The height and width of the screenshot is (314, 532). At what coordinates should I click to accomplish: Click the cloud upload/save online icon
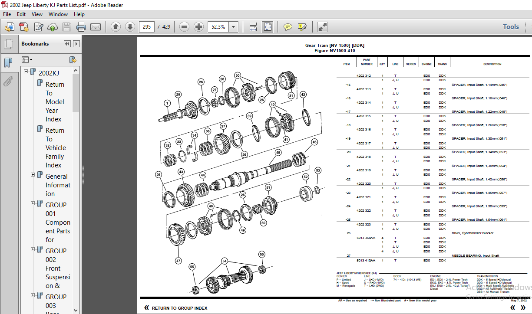[x=53, y=27]
